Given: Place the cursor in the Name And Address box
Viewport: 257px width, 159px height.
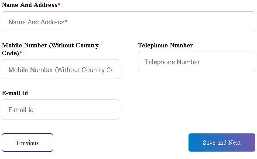Looking at the screenshot, I should [128, 21].
